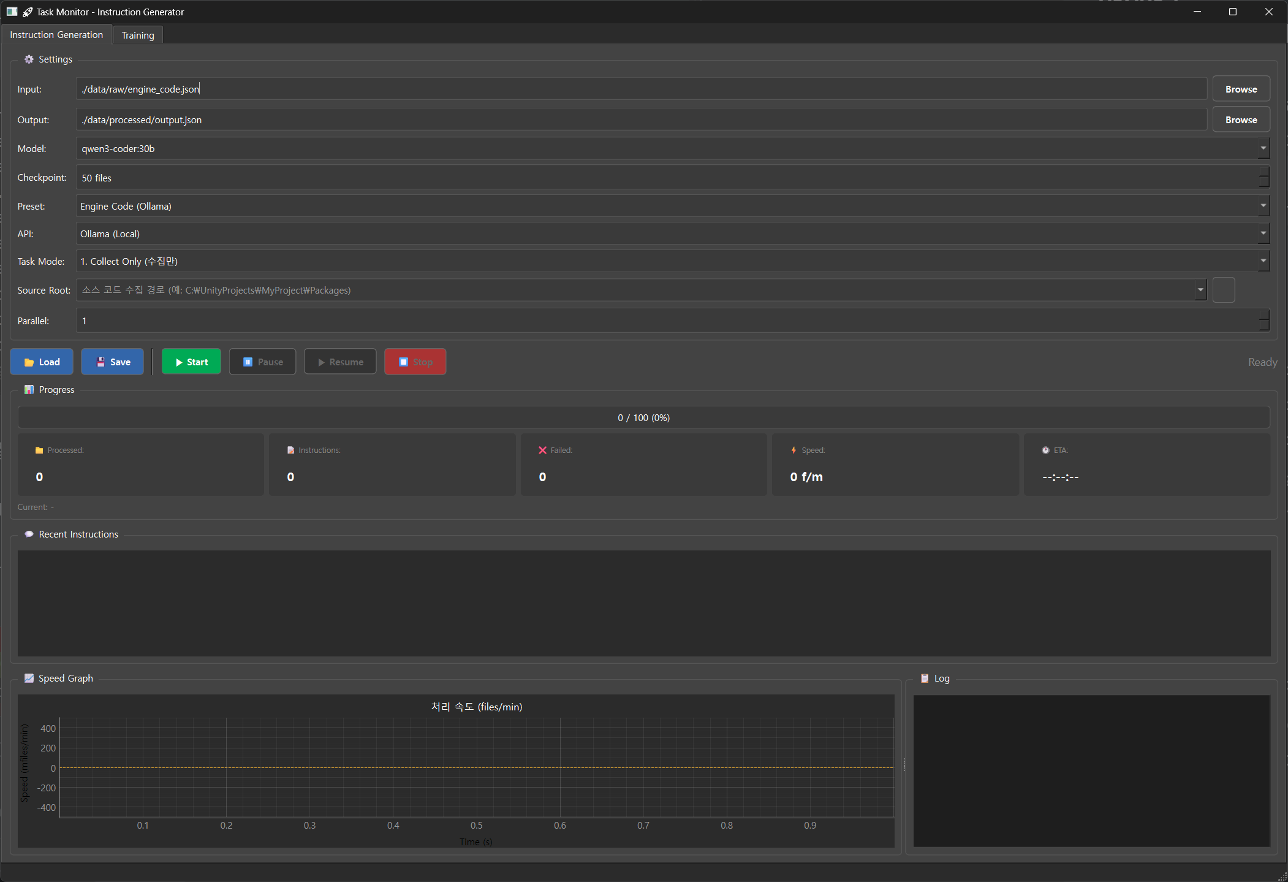
Task: Open the API Ollama (Local) dropdown
Action: 1263,234
